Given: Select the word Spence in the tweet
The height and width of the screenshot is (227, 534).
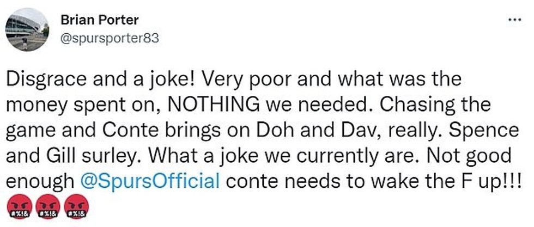Looking at the screenshot, I should click(x=482, y=130).
